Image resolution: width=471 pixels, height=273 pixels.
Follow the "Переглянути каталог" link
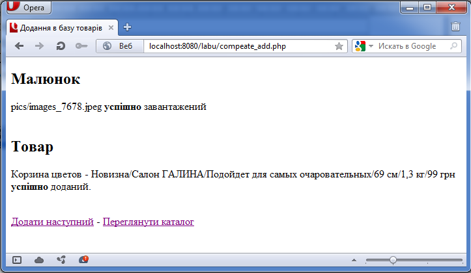click(149, 222)
